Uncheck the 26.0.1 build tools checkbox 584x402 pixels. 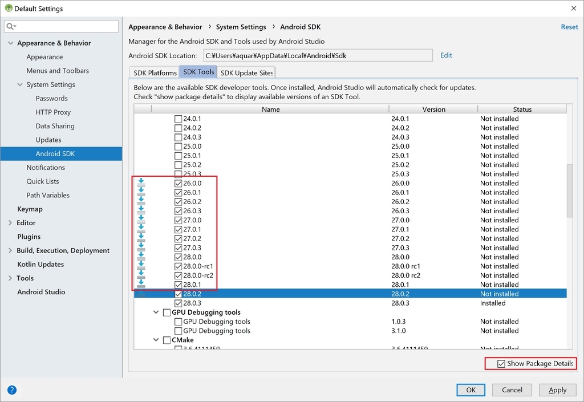coord(178,192)
